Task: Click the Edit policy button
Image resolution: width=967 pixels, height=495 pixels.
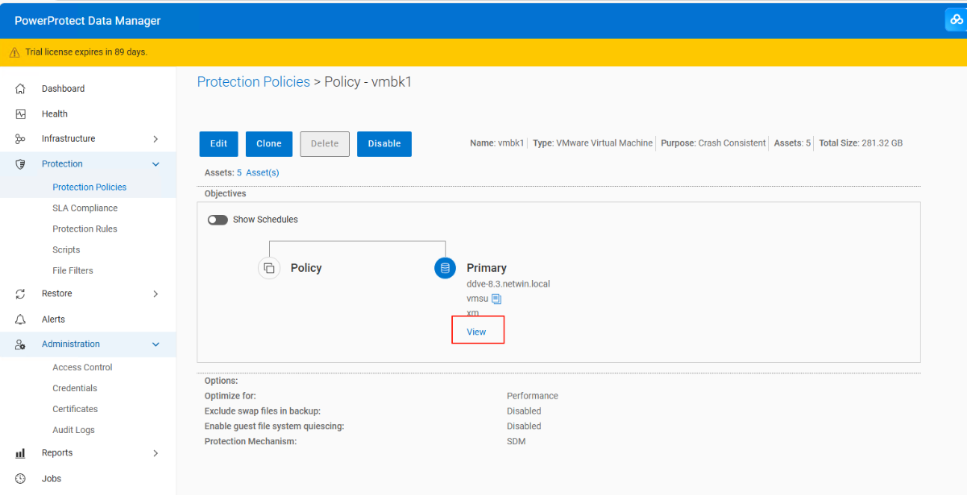Action: (x=218, y=144)
